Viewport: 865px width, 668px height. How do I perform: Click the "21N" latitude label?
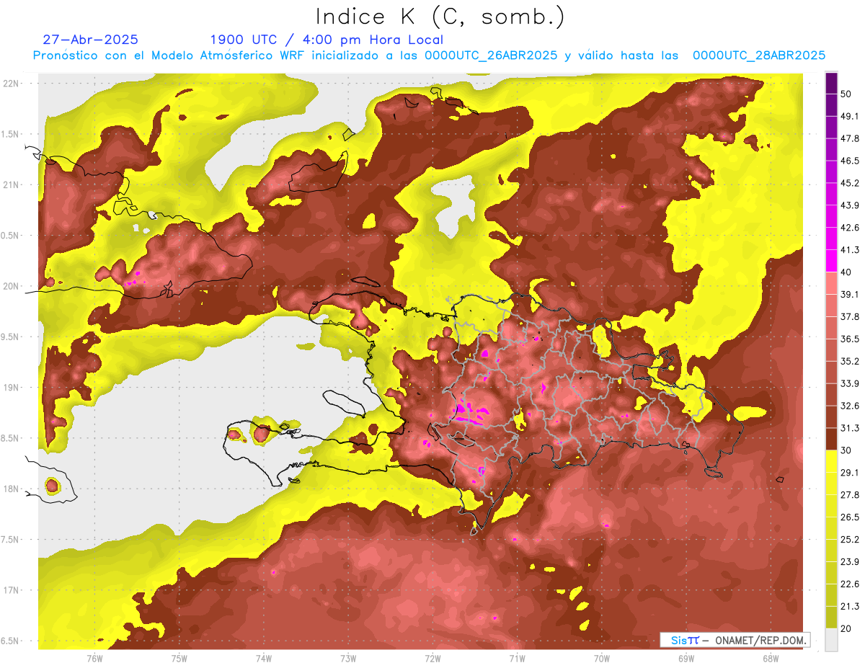click(x=12, y=184)
